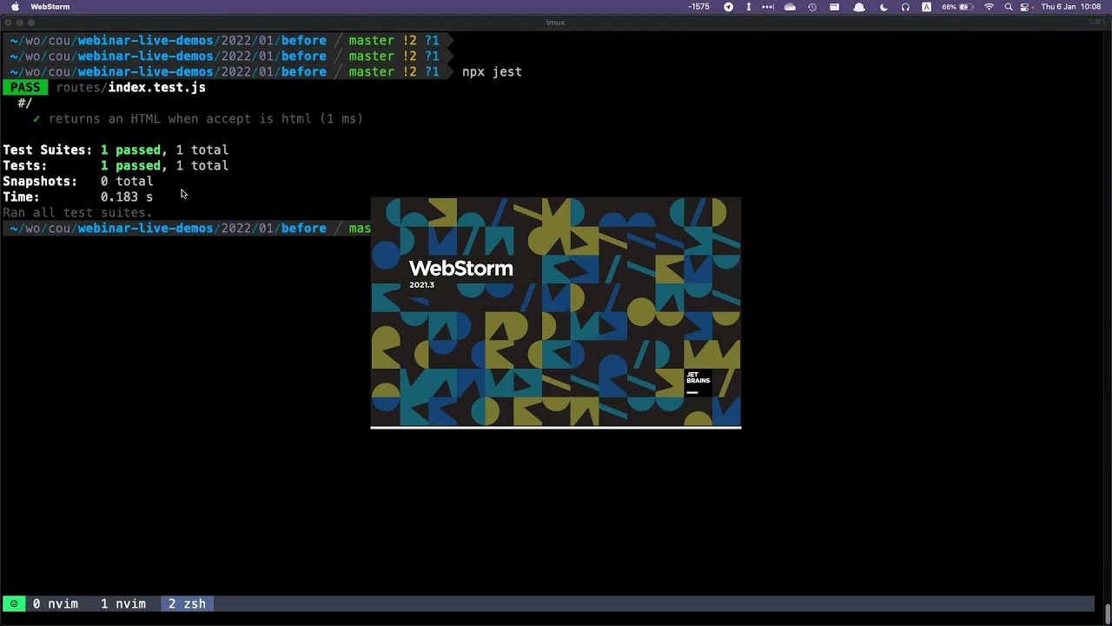The width and height of the screenshot is (1112, 626).
Task: Click the 'npx jest' command text
Action: tap(492, 71)
